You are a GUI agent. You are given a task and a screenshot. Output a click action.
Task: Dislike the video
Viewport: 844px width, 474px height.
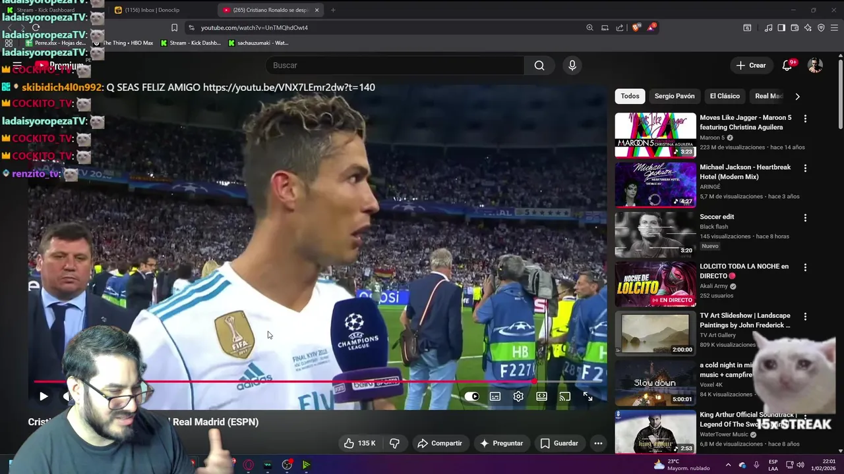394,443
